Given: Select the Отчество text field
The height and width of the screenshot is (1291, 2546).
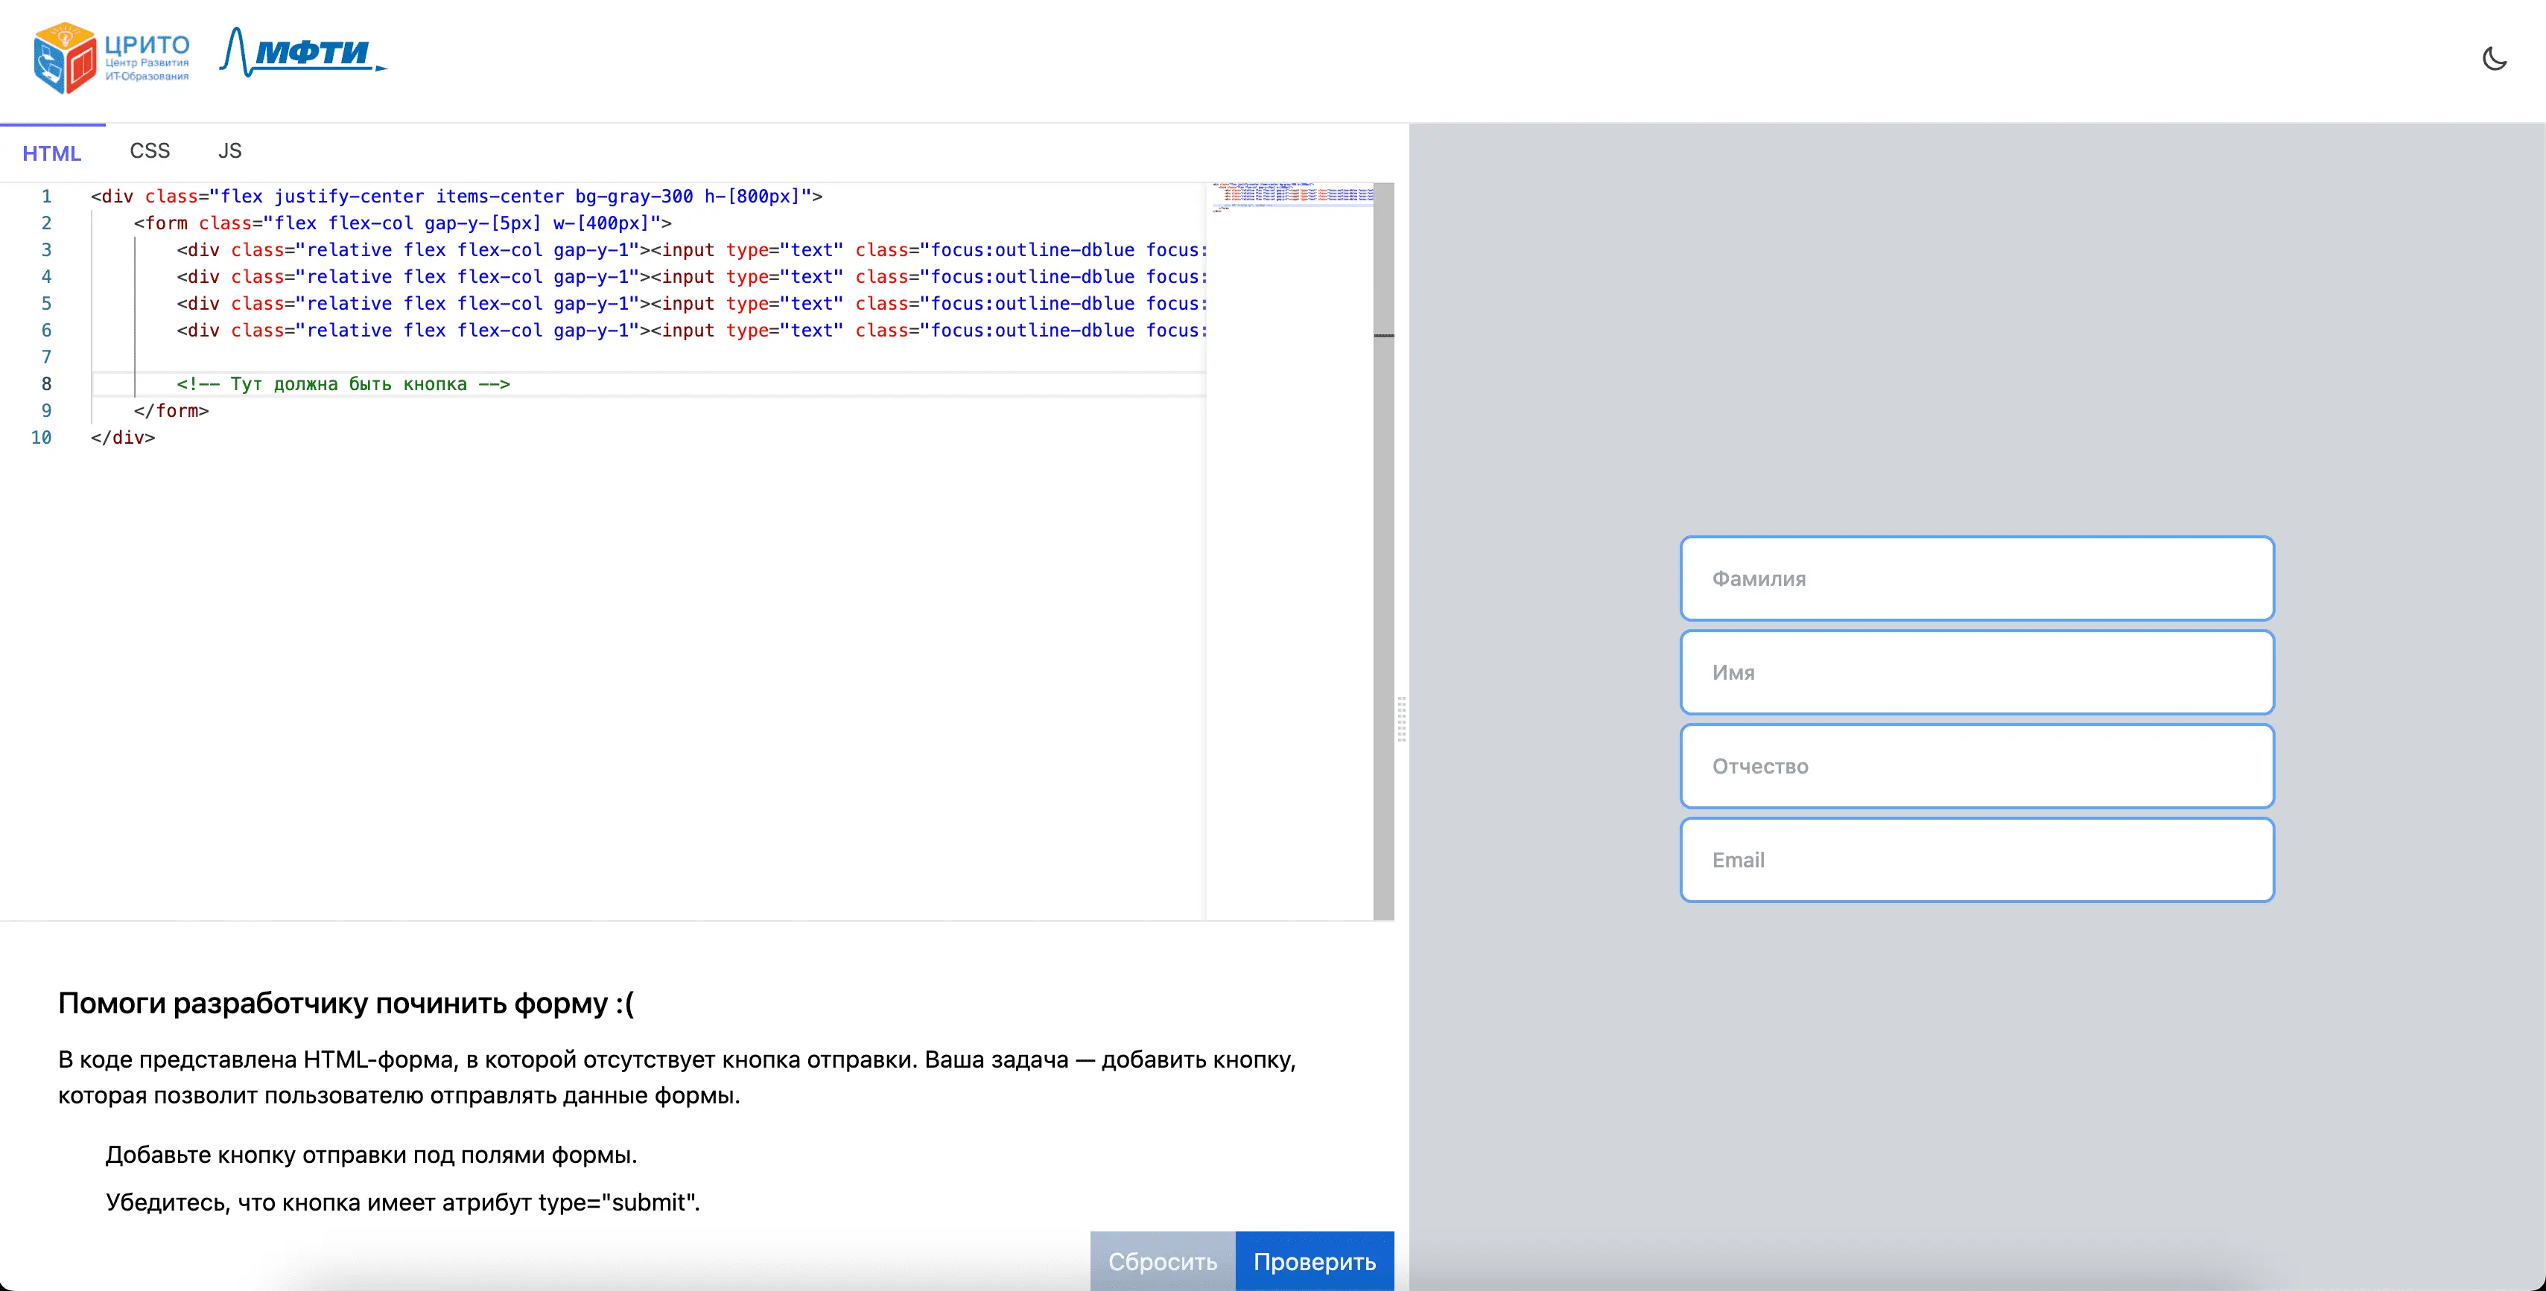Looking at the screenshot, I should [x=1977, y=767].
